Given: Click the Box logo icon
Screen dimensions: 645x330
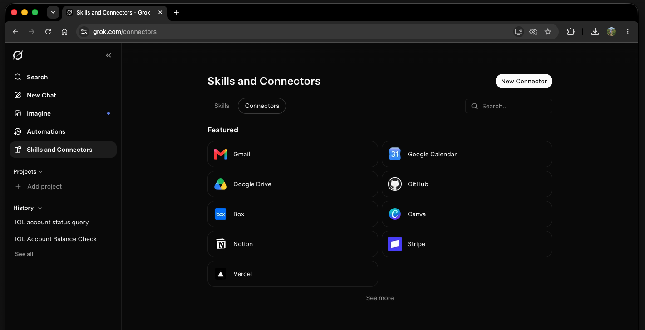Looking at the screenshot, I should point(221,214).
